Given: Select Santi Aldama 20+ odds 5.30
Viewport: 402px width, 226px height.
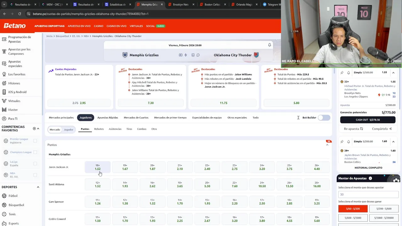Looking at the screenshot, I should (207, 184).
